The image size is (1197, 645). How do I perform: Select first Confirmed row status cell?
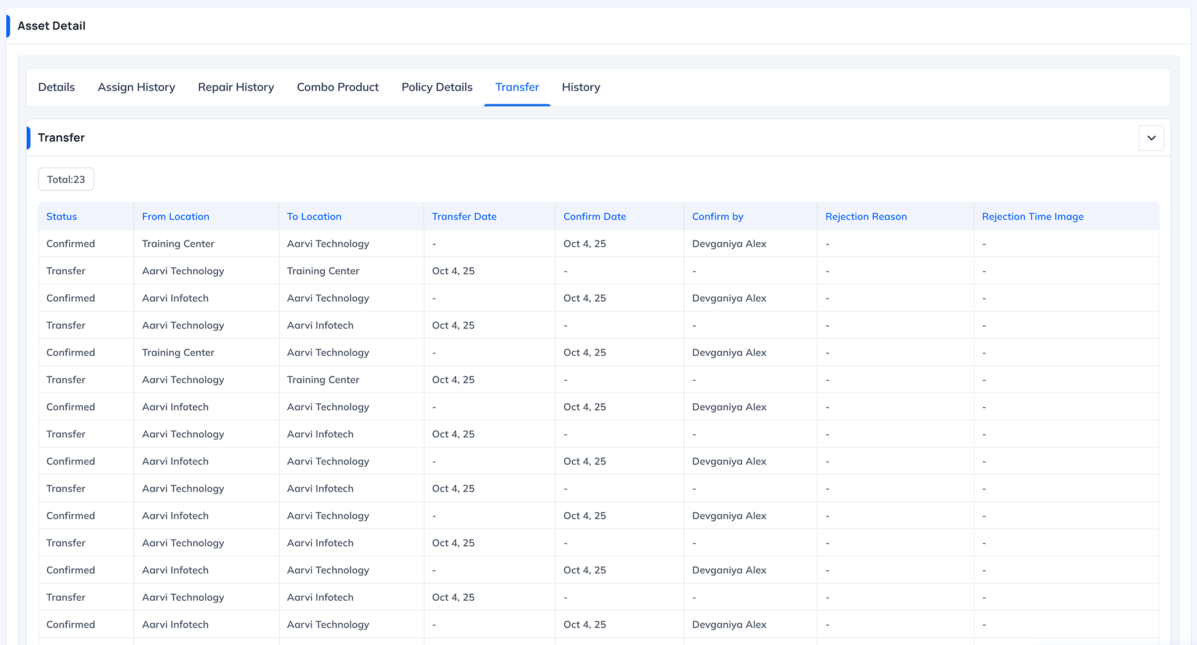coord(70,244)
